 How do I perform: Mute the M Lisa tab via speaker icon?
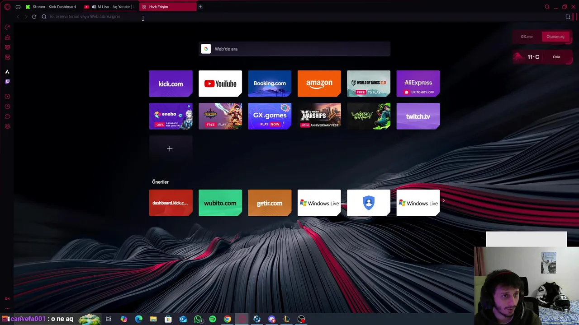pos(94,7)
